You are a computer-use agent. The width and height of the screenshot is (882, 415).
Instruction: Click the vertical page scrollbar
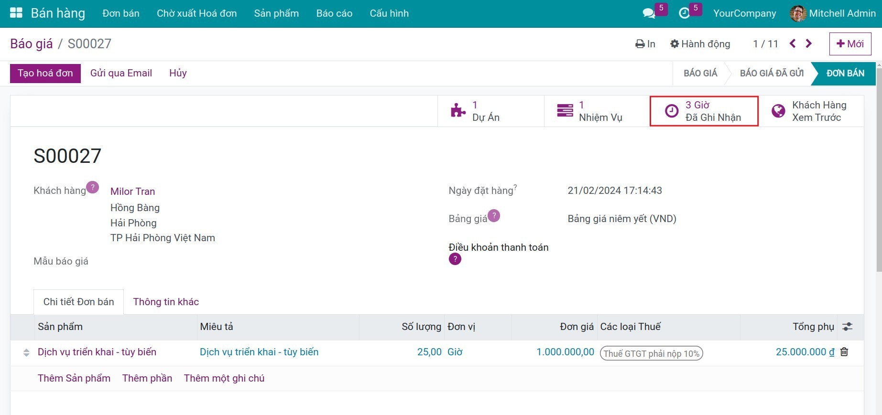(879, 167)
